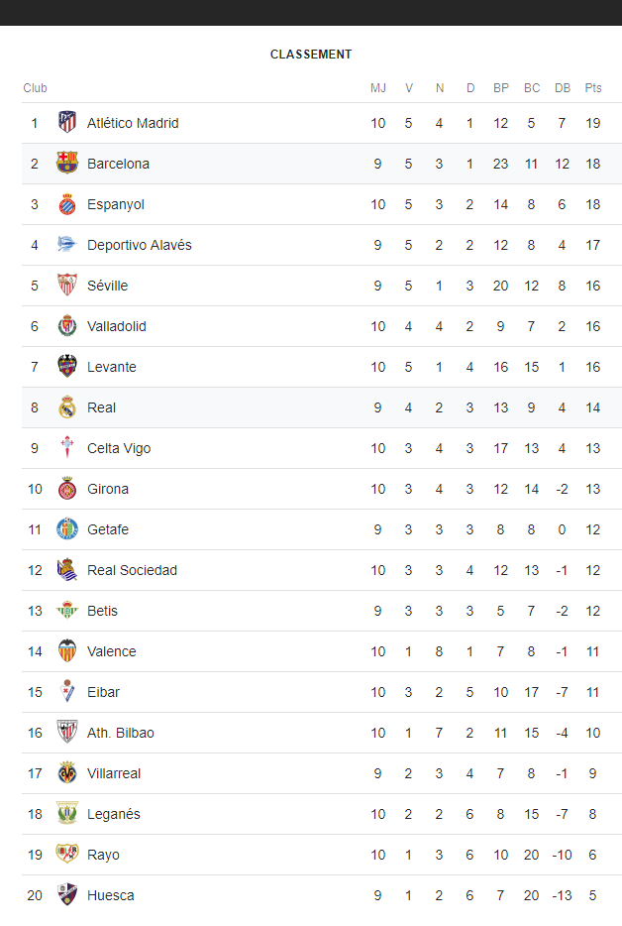Click the Rayo club badge
622x926 pixels.
(x=67, y=854)
